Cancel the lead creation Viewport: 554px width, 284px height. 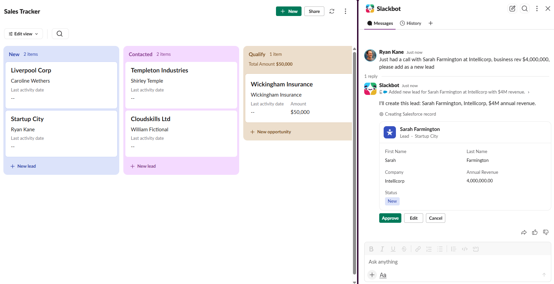435,218
